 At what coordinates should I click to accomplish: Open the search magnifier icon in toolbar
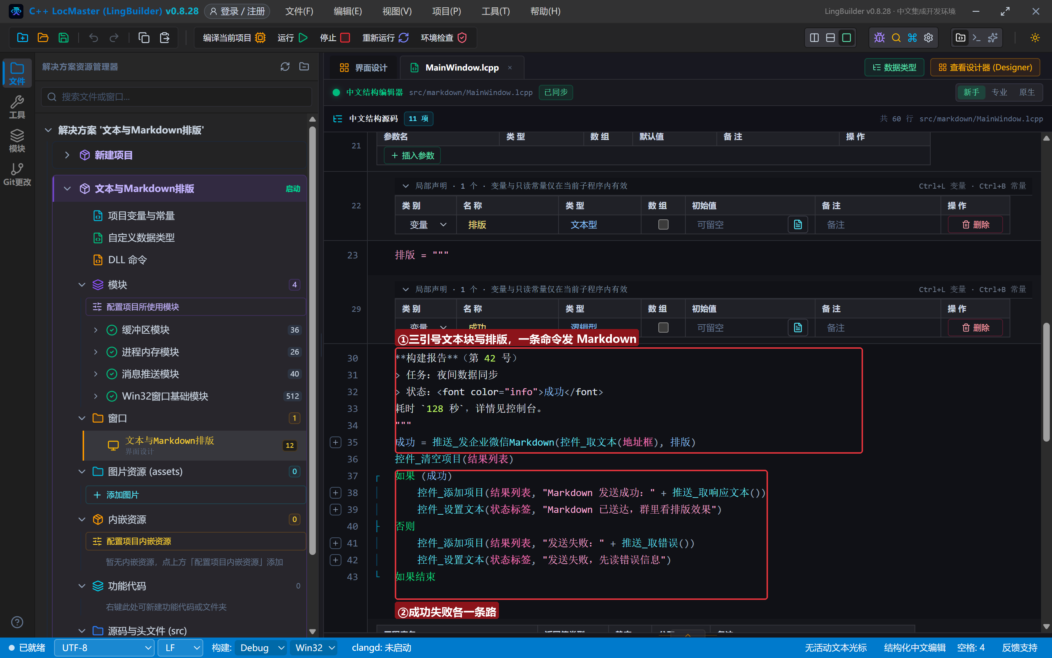pos(896,38)
